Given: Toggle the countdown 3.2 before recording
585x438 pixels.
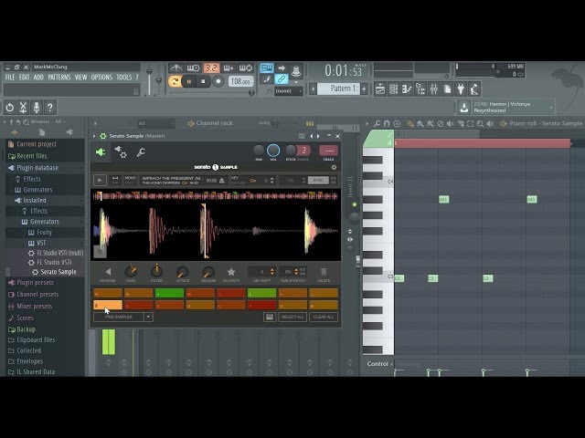Looking at the screenshot, I should (211, 68).
